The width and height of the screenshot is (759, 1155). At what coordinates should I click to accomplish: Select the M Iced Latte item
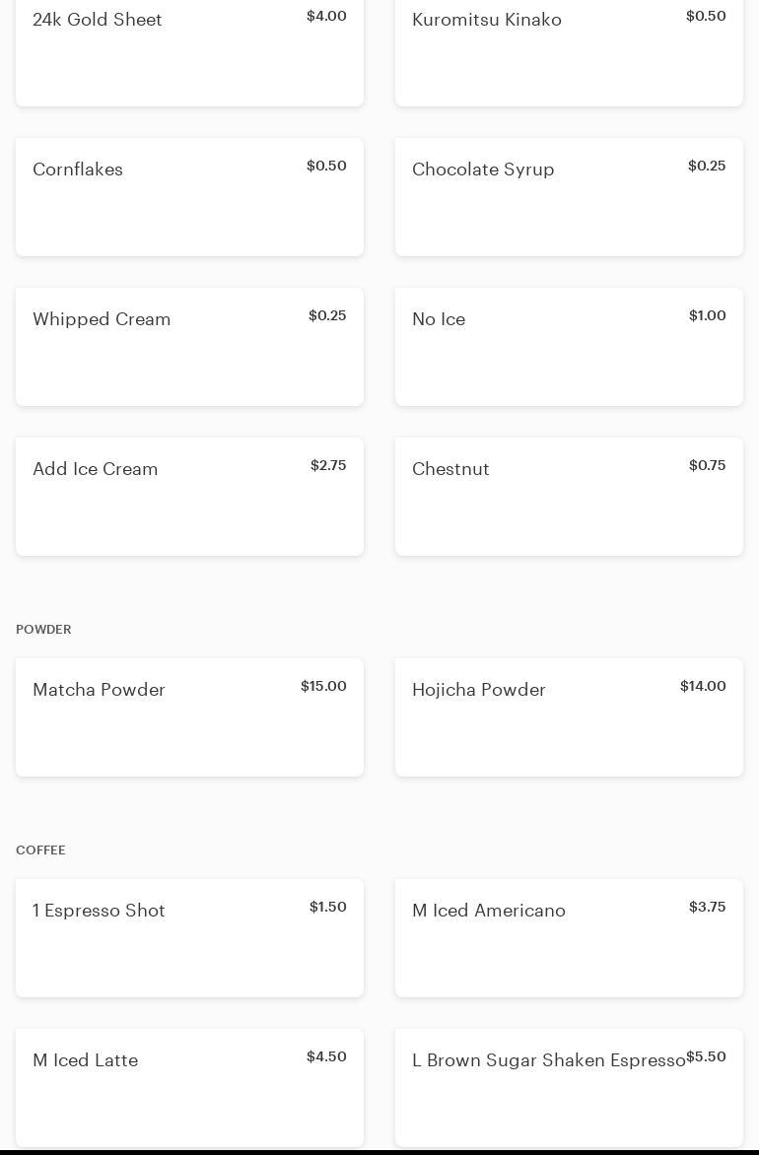click(x=189, y=1088)
